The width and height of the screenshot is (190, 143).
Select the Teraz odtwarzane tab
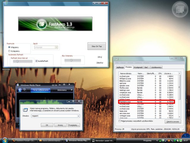click(40, 90)
